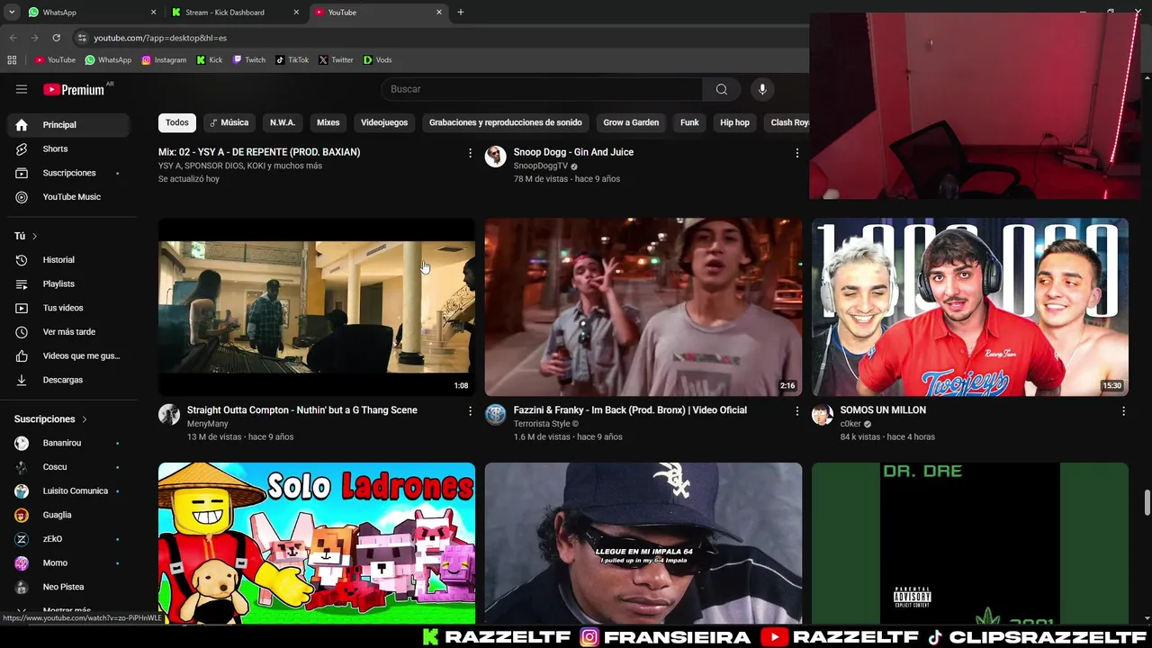
Task: Select the Hip hop filter chip
Action: pyautogui.click(x=734, y=122)
